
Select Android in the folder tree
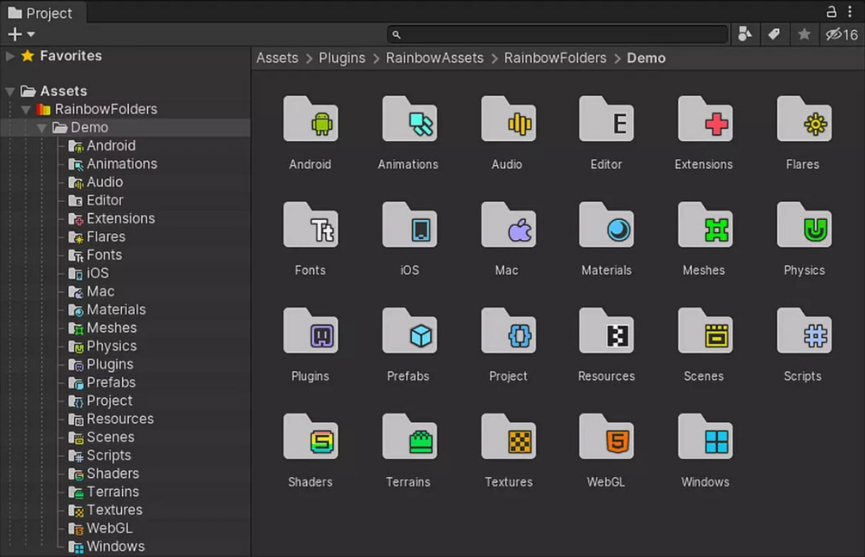click(111, 146)
